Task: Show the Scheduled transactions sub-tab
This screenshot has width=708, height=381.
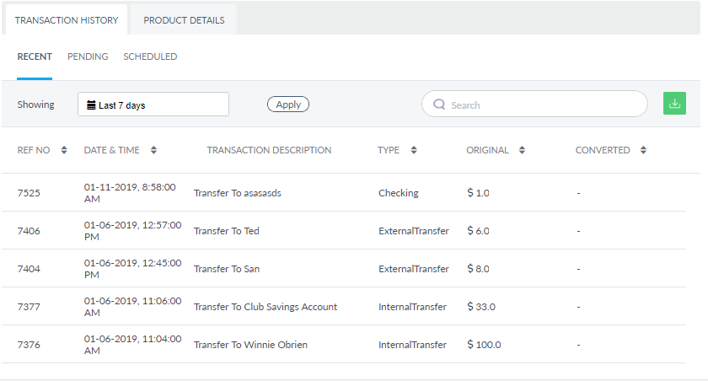Action: pos(150,56)
